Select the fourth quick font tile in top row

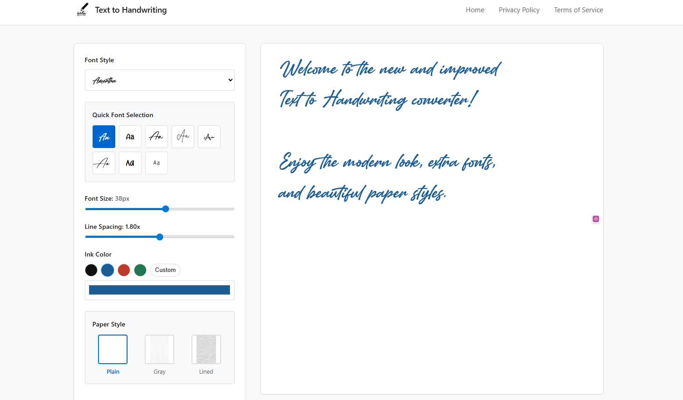pyautogui.click(x=183, y=137)
